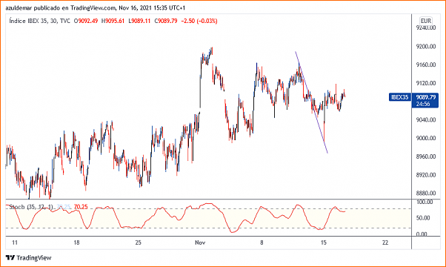
Task: Select the IBEX35 price label tag
Action: coord(399,97)
